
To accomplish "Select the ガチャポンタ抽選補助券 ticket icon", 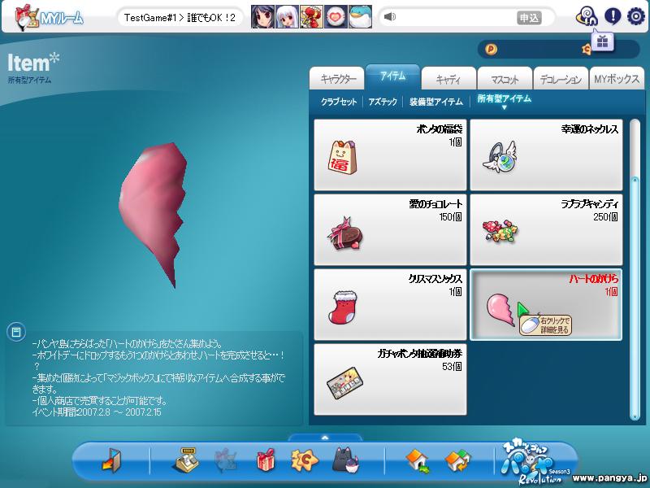I will point(344,381).
